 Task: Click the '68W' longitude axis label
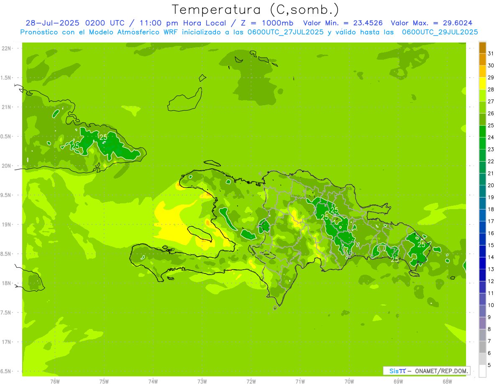pyautogui.click(x=447, y=381)
